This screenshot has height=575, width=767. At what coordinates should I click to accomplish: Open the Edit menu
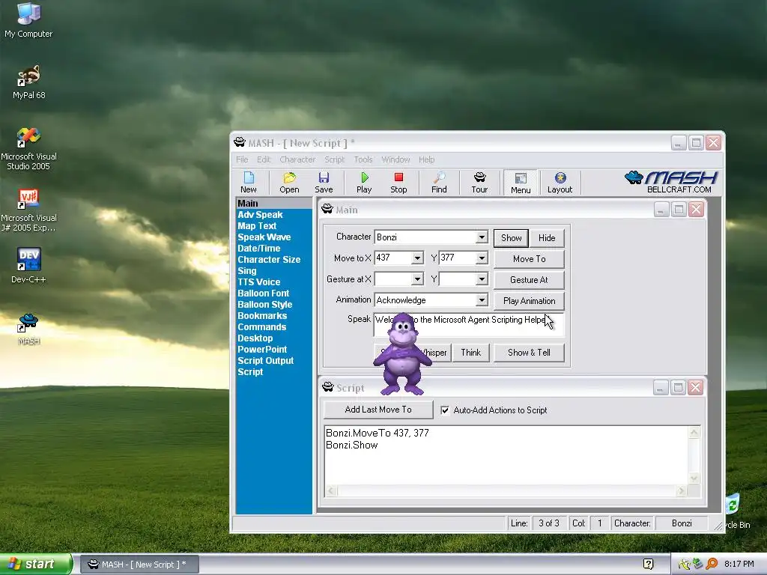pos(264,159)
